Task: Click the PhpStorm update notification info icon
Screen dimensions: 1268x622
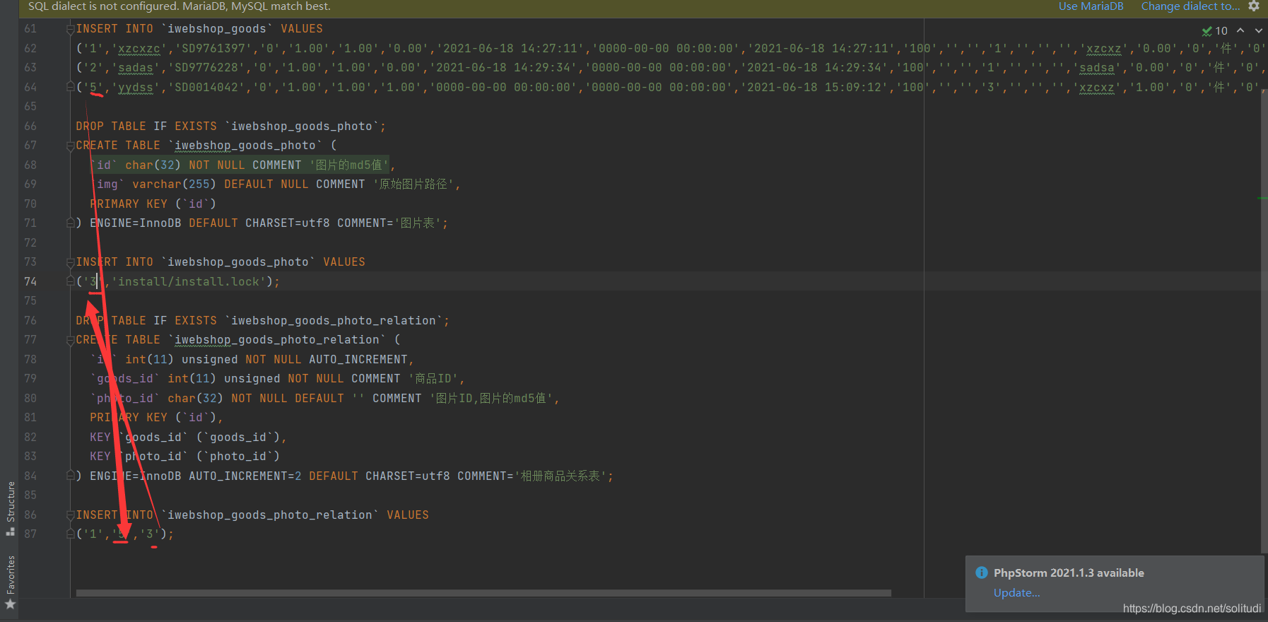Action: click(x=982, y=573)
